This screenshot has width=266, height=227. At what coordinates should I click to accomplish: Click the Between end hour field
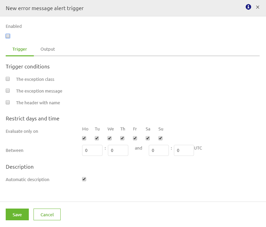[x=159, y=150]
